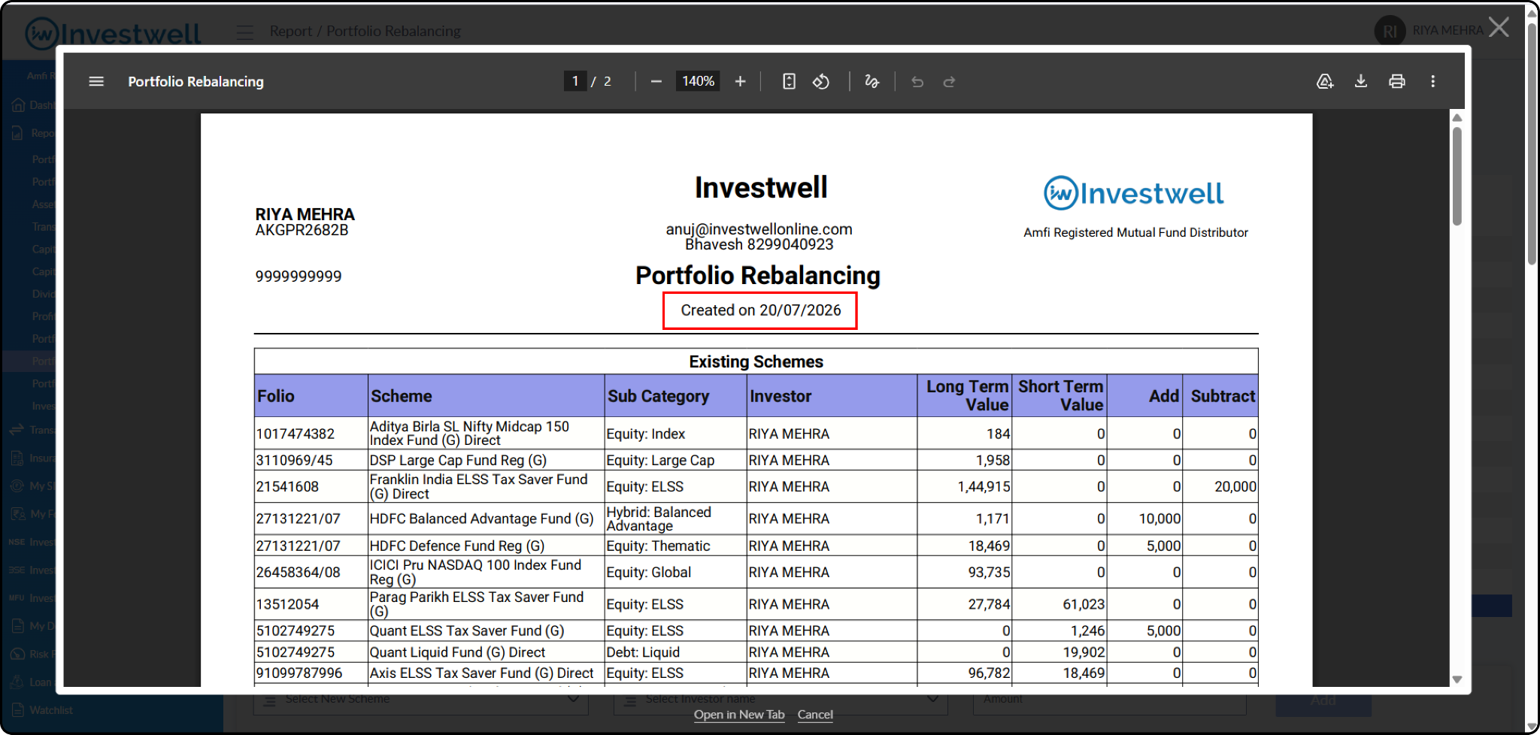Click the RIYA MEHRA username in header
Screen dimensions: 1540x735
[x=1448, y=30]
